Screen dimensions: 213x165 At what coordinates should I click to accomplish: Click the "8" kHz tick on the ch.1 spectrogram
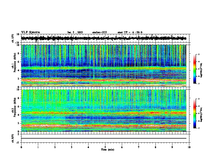19,53
